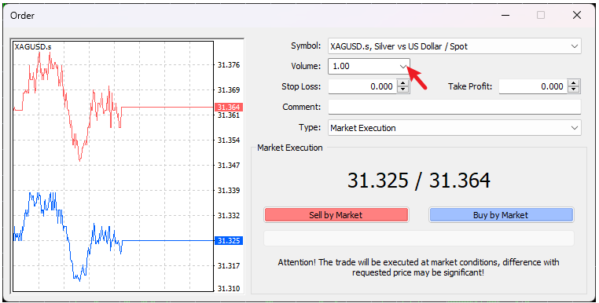Screen dimensions: 599x303
Task: Click the 31.325 / 31.364 price quote
Action: (x=419, y=180)
